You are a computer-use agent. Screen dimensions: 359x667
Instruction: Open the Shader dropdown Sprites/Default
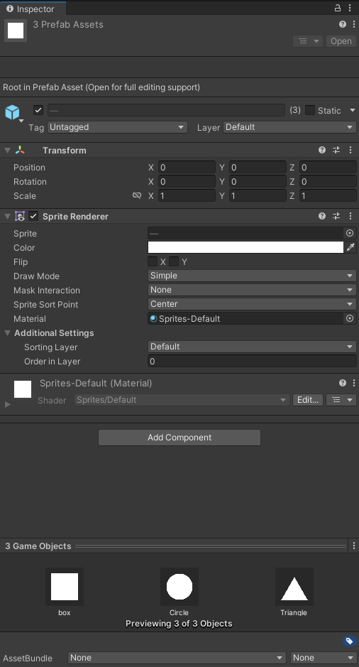click(x=182, y=400)
